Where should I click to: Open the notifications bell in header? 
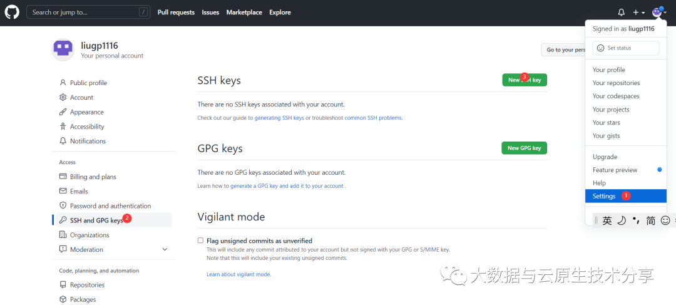[x=622, y=13]
